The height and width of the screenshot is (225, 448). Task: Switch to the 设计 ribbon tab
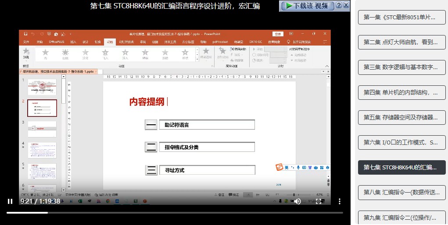coord(86,42)
